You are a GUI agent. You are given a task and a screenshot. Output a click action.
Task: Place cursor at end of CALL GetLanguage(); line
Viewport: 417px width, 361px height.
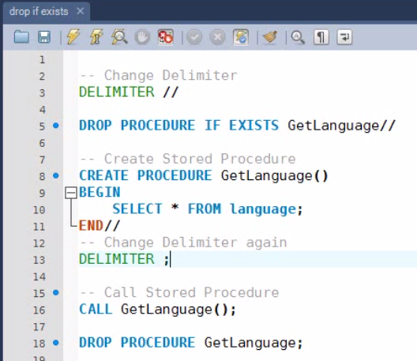(236, 310)
